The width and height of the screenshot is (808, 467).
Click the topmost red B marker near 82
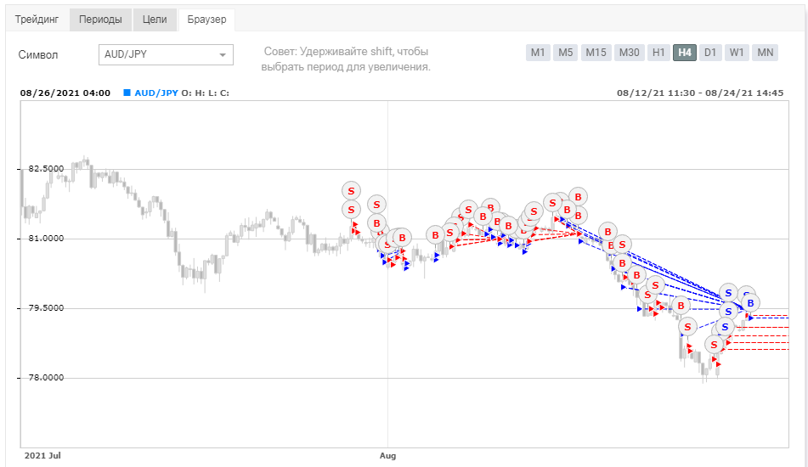coord(578,197)
